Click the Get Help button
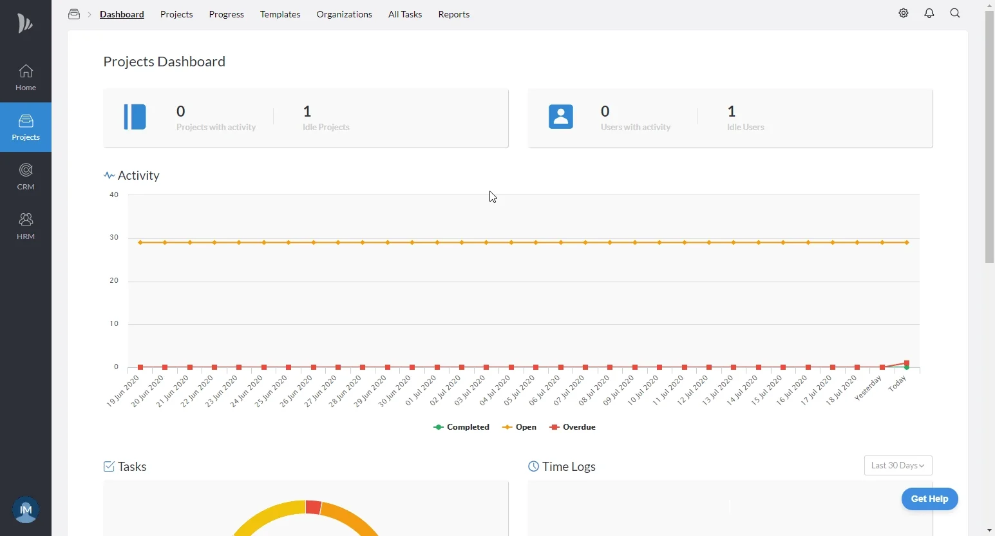This screenshot has height=536, width=995. pos(929,499)
